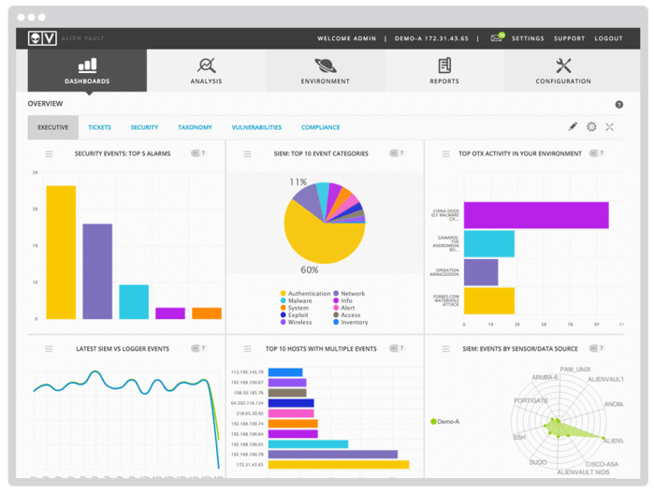This screenshot has width=654, height=493.
Task: Open the Reports document icon
Action: tap(444, 65)
